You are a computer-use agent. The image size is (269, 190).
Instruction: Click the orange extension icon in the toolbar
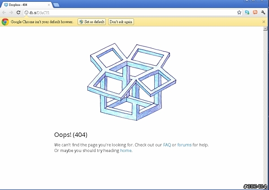[255, 13]
